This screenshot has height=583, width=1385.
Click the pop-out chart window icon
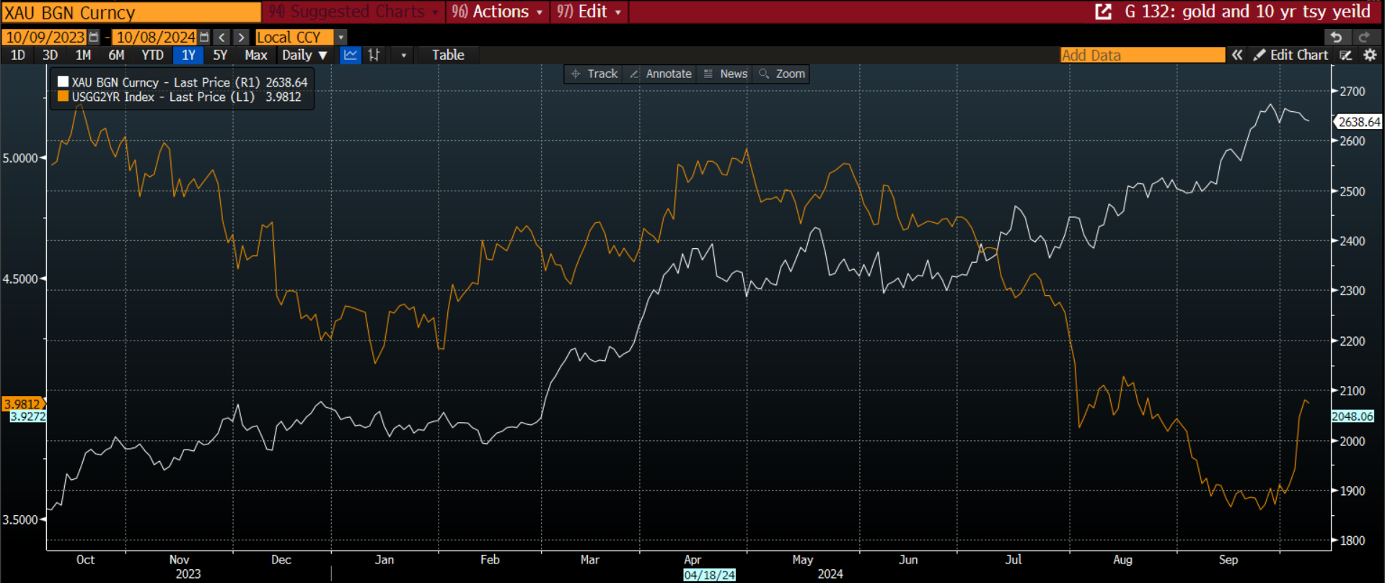pos(1103,12)
